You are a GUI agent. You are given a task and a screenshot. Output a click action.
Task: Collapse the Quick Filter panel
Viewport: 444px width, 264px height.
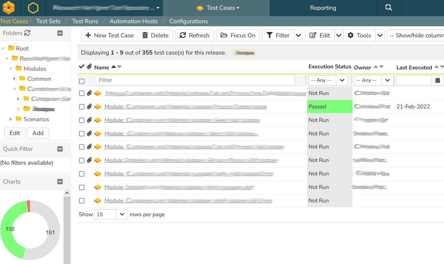click(60, 149)
